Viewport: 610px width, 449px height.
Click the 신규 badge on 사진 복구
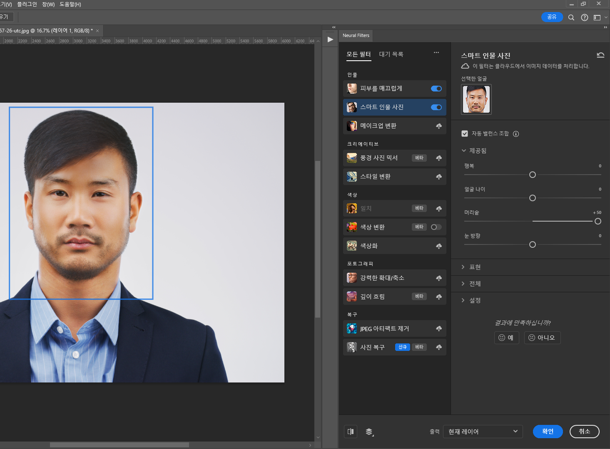[403, 347]
